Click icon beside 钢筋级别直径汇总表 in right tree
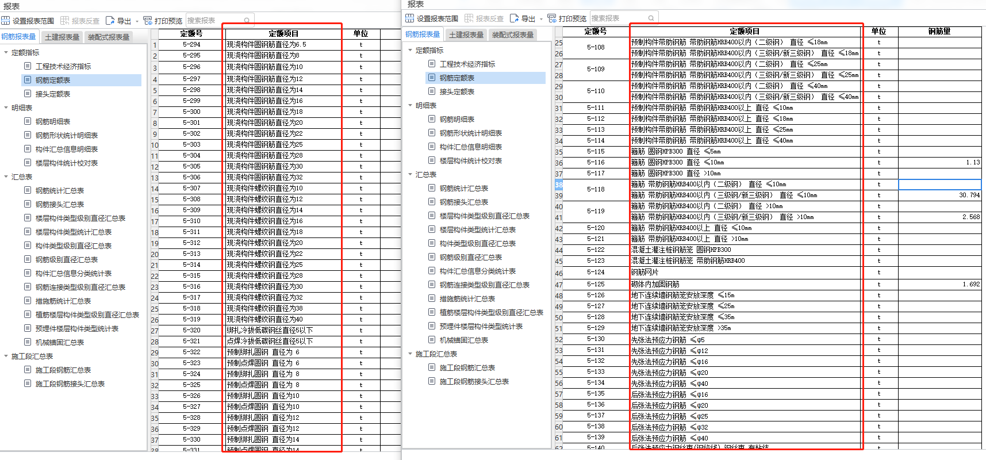 click(432, 257)
